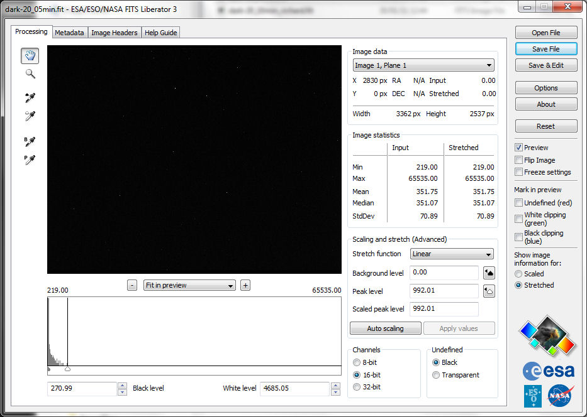This screenshot has height=417, width=587.
Task: Mark Undefined (red) pixels in preview
Action: (x=518, y=202)
